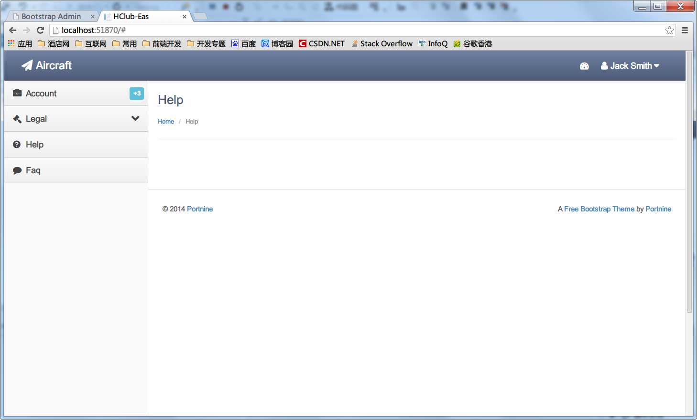The width and height of the screenshot is (697, 420).
Task: Click the Help page heading text
Action: tap(171, 100)
